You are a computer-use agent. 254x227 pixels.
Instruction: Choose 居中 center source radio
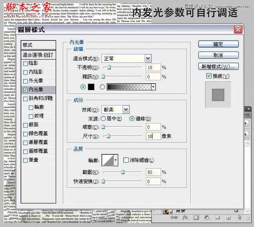103,119
